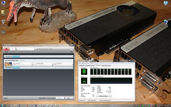Expand the Subtitles selector
The width and height of the screenshot is (171, 107).
63,64
